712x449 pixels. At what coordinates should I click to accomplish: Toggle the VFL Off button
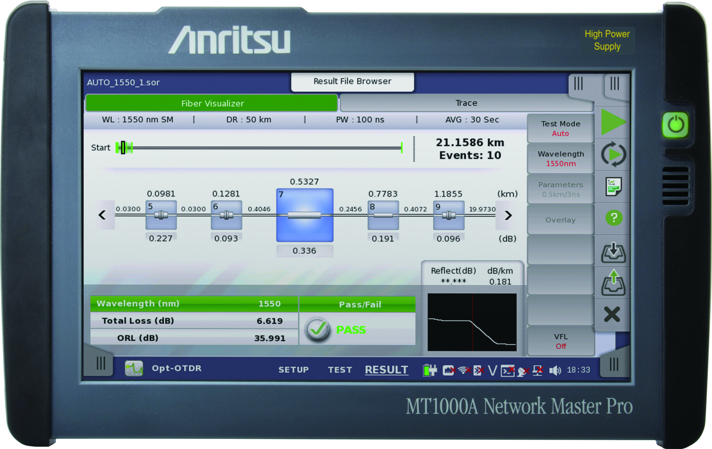click(x=561, y=341)
